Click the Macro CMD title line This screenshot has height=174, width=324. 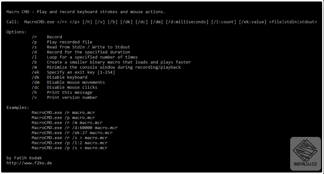[86, 12]
